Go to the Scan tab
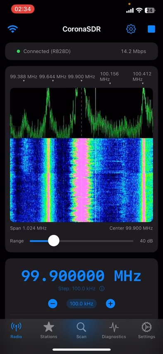The image size is (163, 354). click(81, 330)
